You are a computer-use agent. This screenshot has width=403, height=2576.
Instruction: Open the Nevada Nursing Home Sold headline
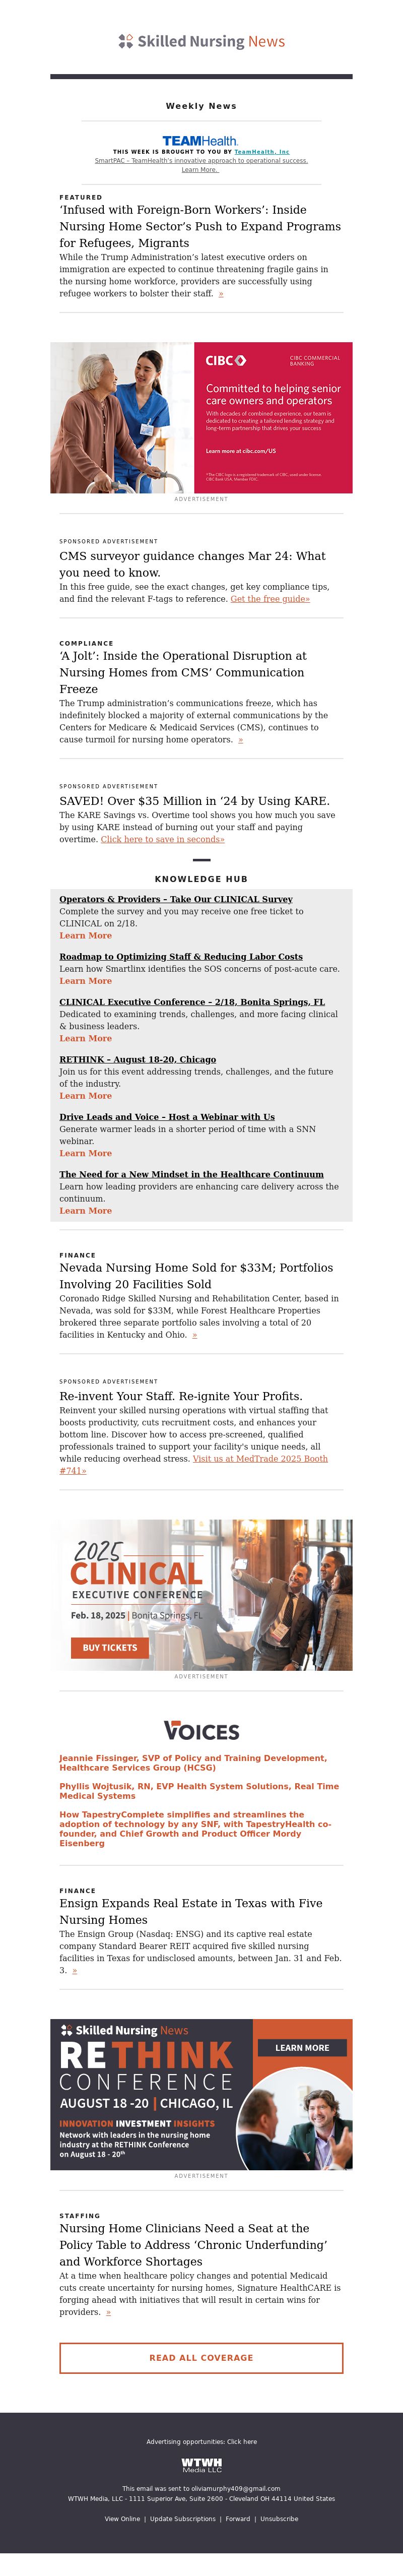click(x=196, y=1275)
